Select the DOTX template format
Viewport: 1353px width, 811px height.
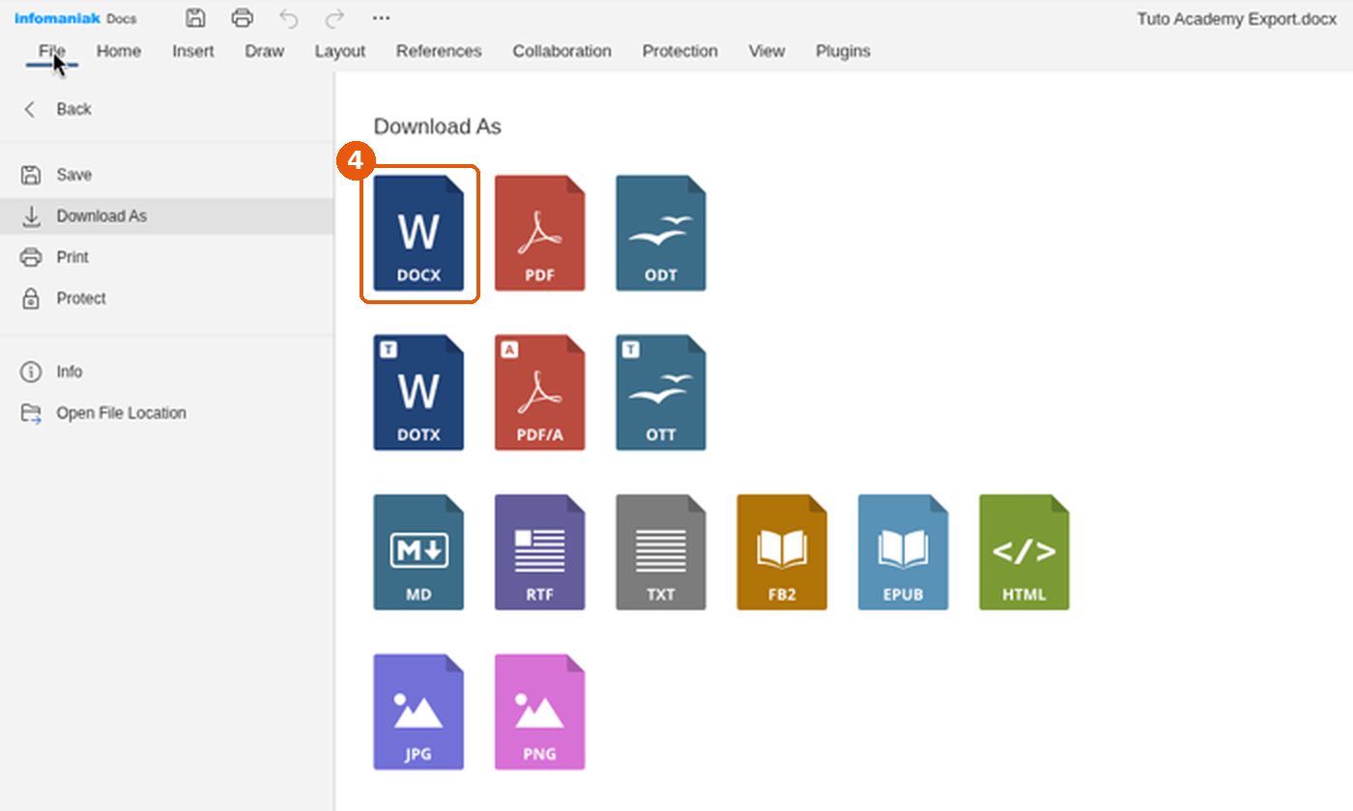pyautogui.click(x=418, y=392)
